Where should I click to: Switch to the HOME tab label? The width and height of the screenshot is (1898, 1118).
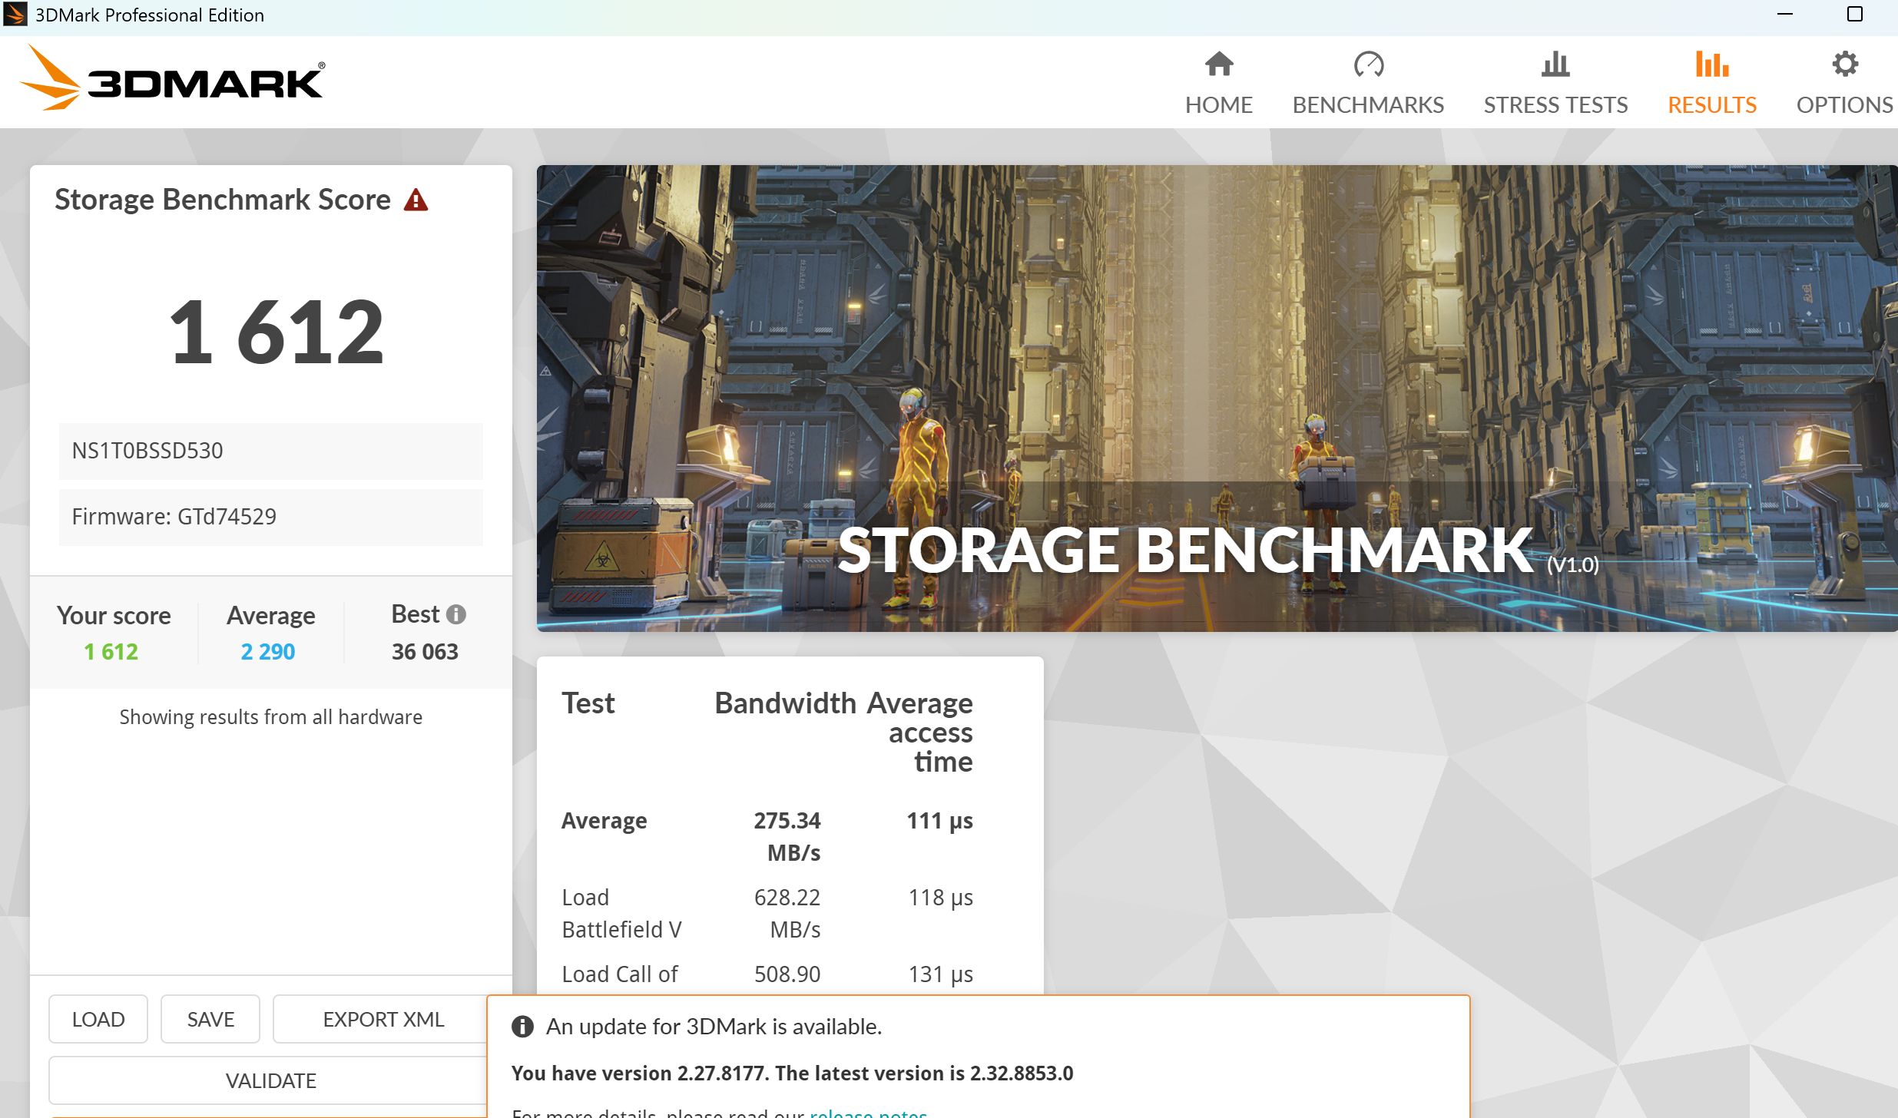pyautogui.click(x=1218, y=105)
